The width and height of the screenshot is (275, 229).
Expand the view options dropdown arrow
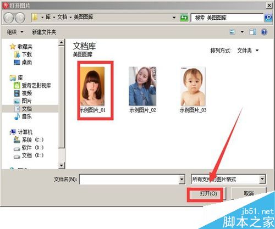(x=242, y=32)
